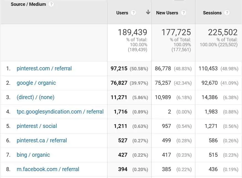Select sessions value 1,983
Viewport: 242px width, 178px height.
tap(211, 112)
